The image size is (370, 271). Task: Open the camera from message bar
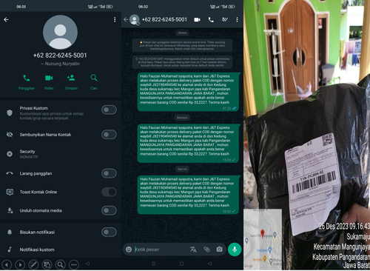coord(219,250)
